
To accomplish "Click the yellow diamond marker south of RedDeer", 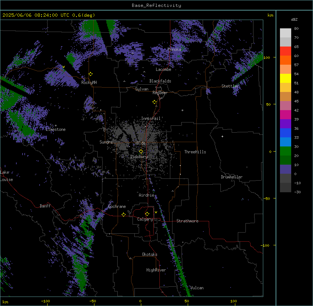I will coord(155,102).
